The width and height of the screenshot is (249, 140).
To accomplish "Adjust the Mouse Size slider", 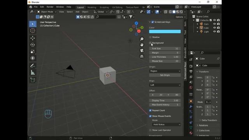I will tap(165, 61).
